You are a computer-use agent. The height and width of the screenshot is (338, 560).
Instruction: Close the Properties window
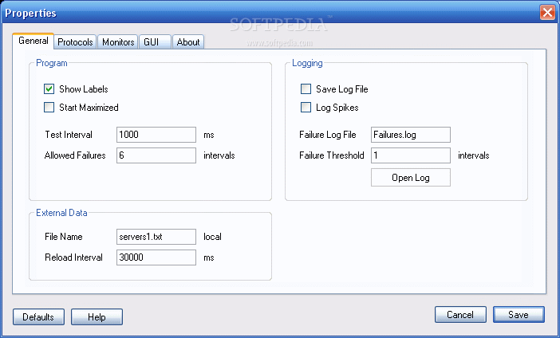(x=547, y=13)
